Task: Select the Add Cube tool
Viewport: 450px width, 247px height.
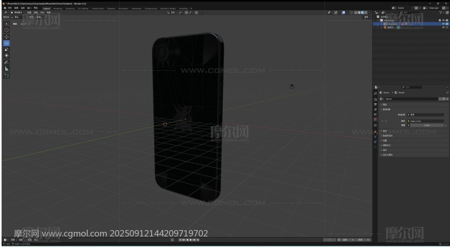Action: click(x=6, y=76)
